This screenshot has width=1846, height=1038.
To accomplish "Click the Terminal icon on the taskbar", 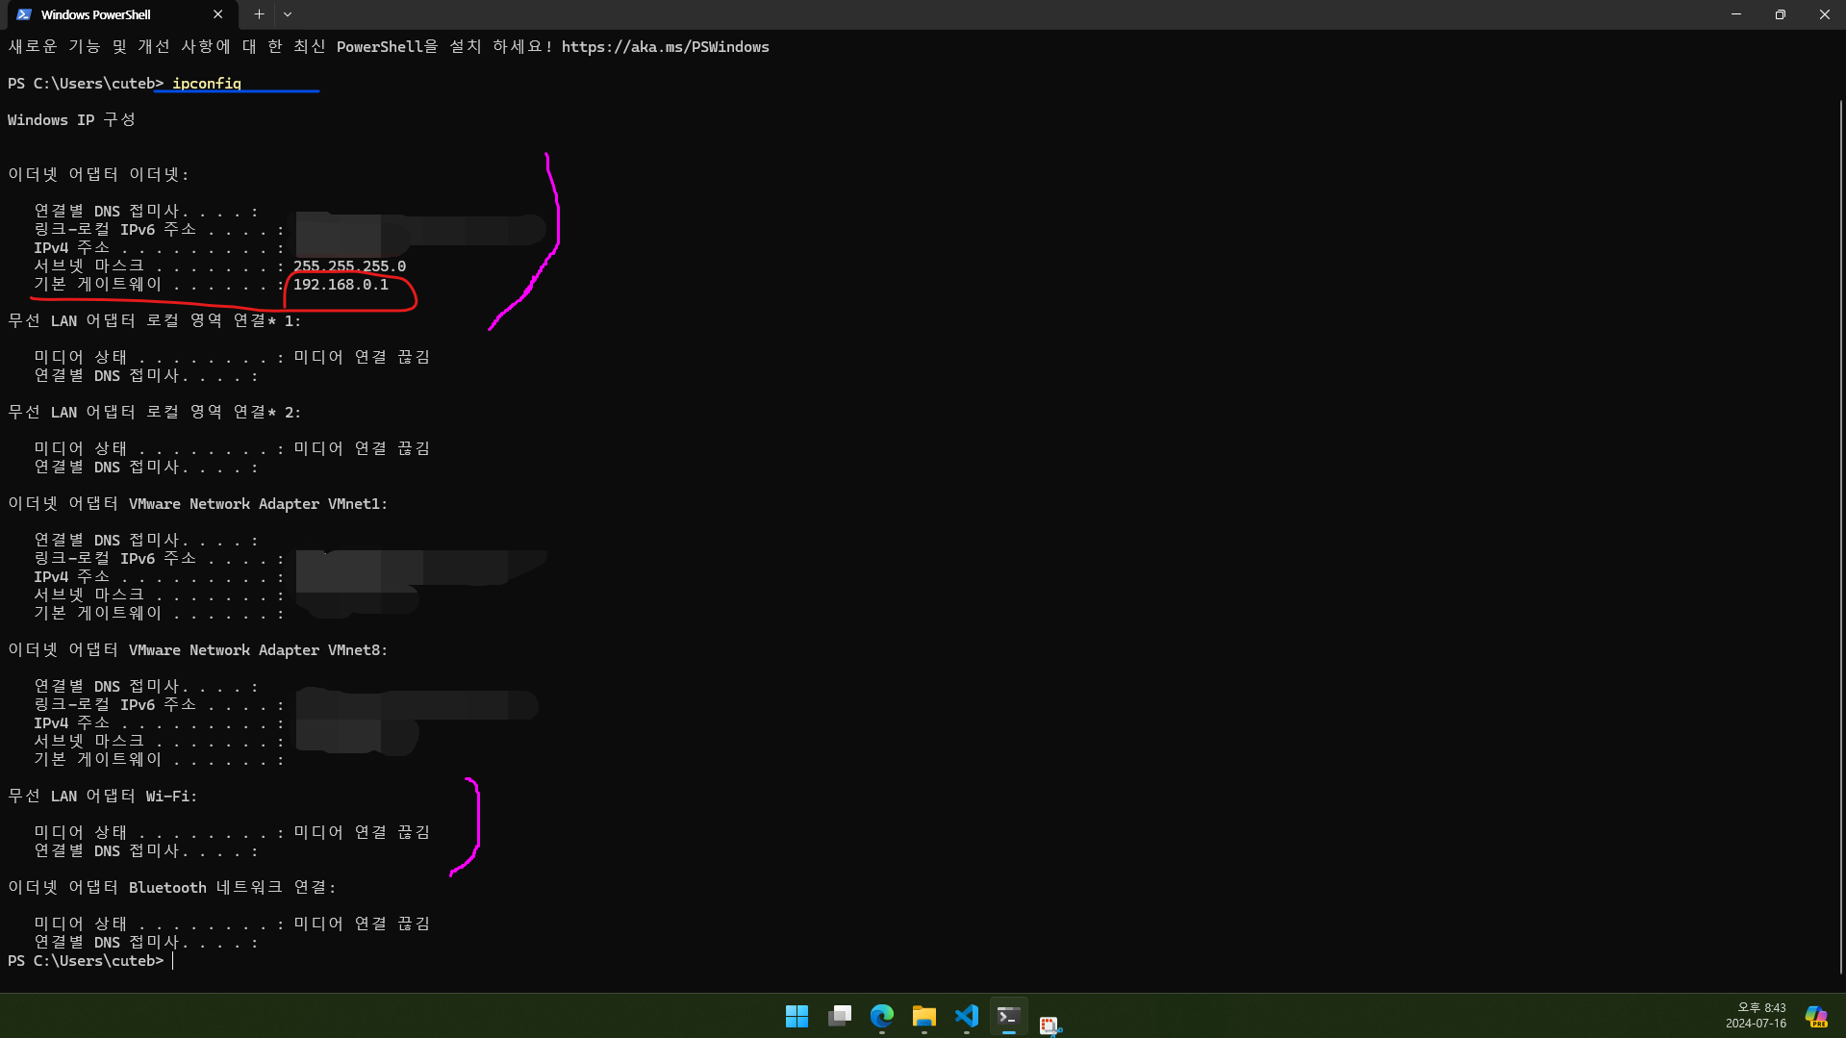I will 1008,1016.
